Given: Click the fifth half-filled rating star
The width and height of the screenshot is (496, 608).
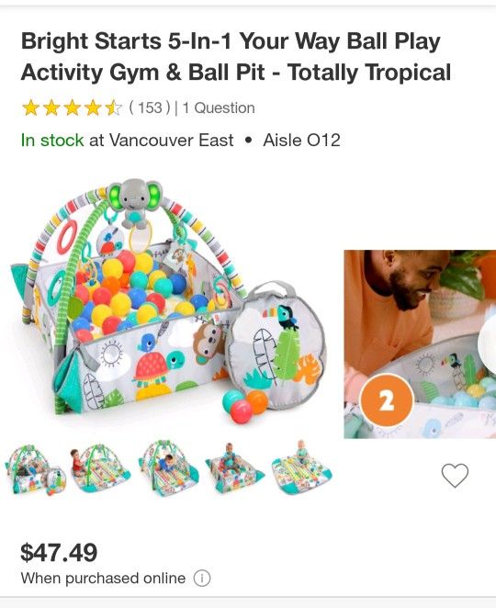Looking at the screenshot, I should click(114, 107).
